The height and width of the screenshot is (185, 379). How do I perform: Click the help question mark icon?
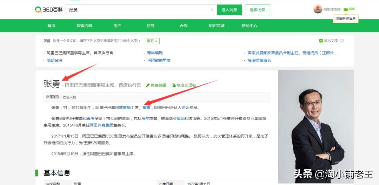point(341,41)
